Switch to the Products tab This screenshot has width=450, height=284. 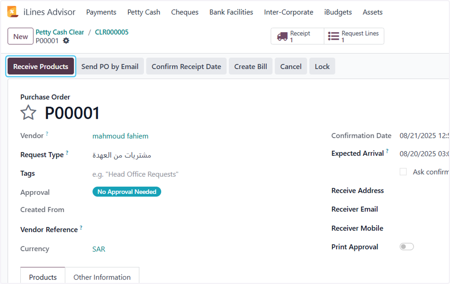pyautogui.click(x=43, y=277)
